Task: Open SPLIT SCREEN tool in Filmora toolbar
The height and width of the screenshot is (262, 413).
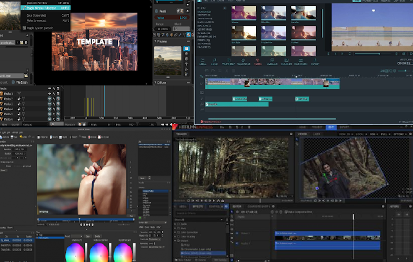Action: [x=301, y=62]
